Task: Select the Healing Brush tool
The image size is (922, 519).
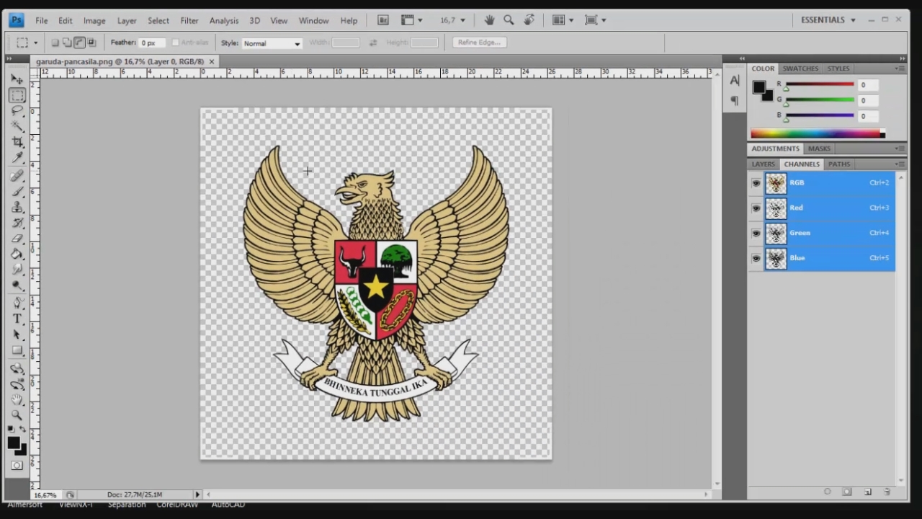Action: (x=17, y=176)
